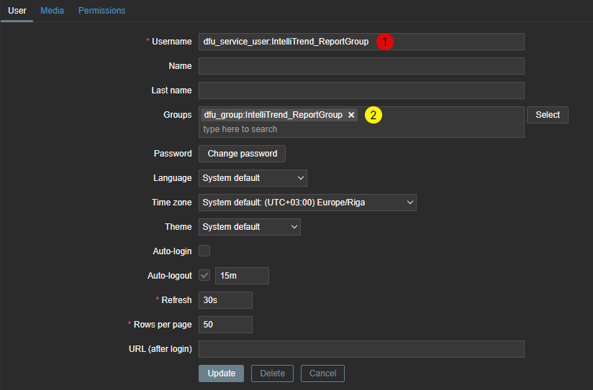Enable the Auto-login checkbox
The width and height of the screenshot is (593, 390).
(204, 251)
